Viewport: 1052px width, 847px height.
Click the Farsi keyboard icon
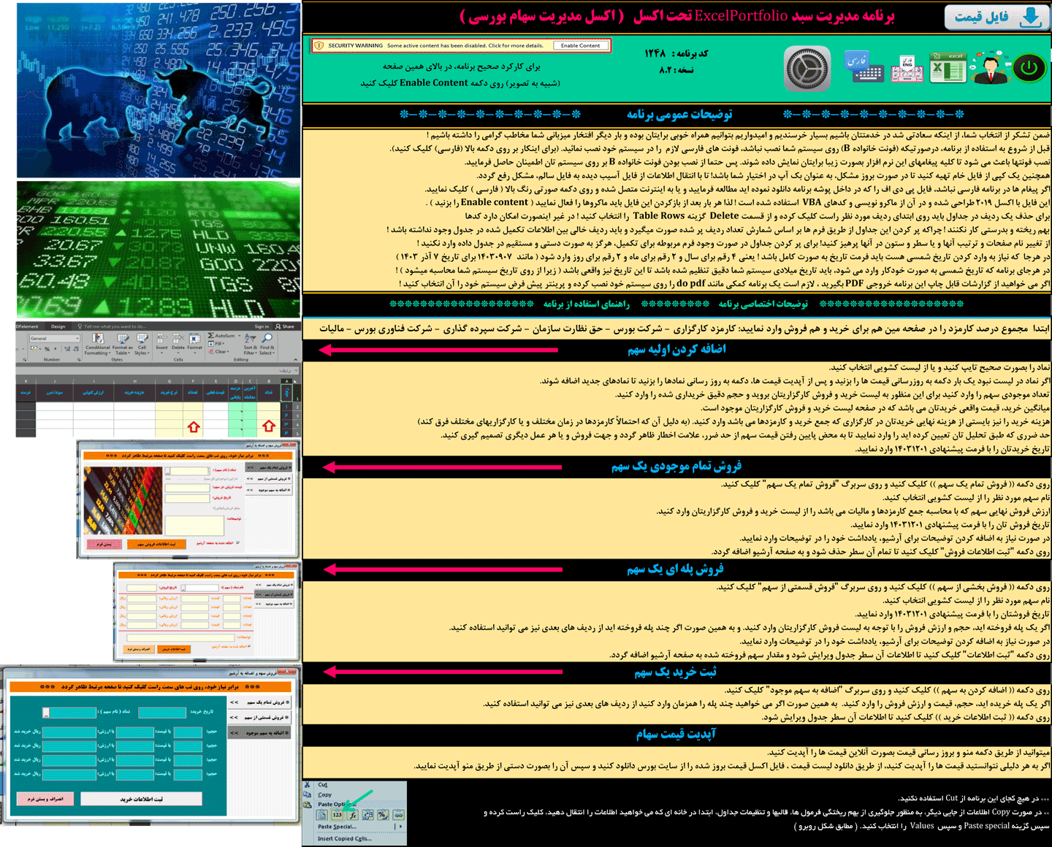tap(864, 68)
